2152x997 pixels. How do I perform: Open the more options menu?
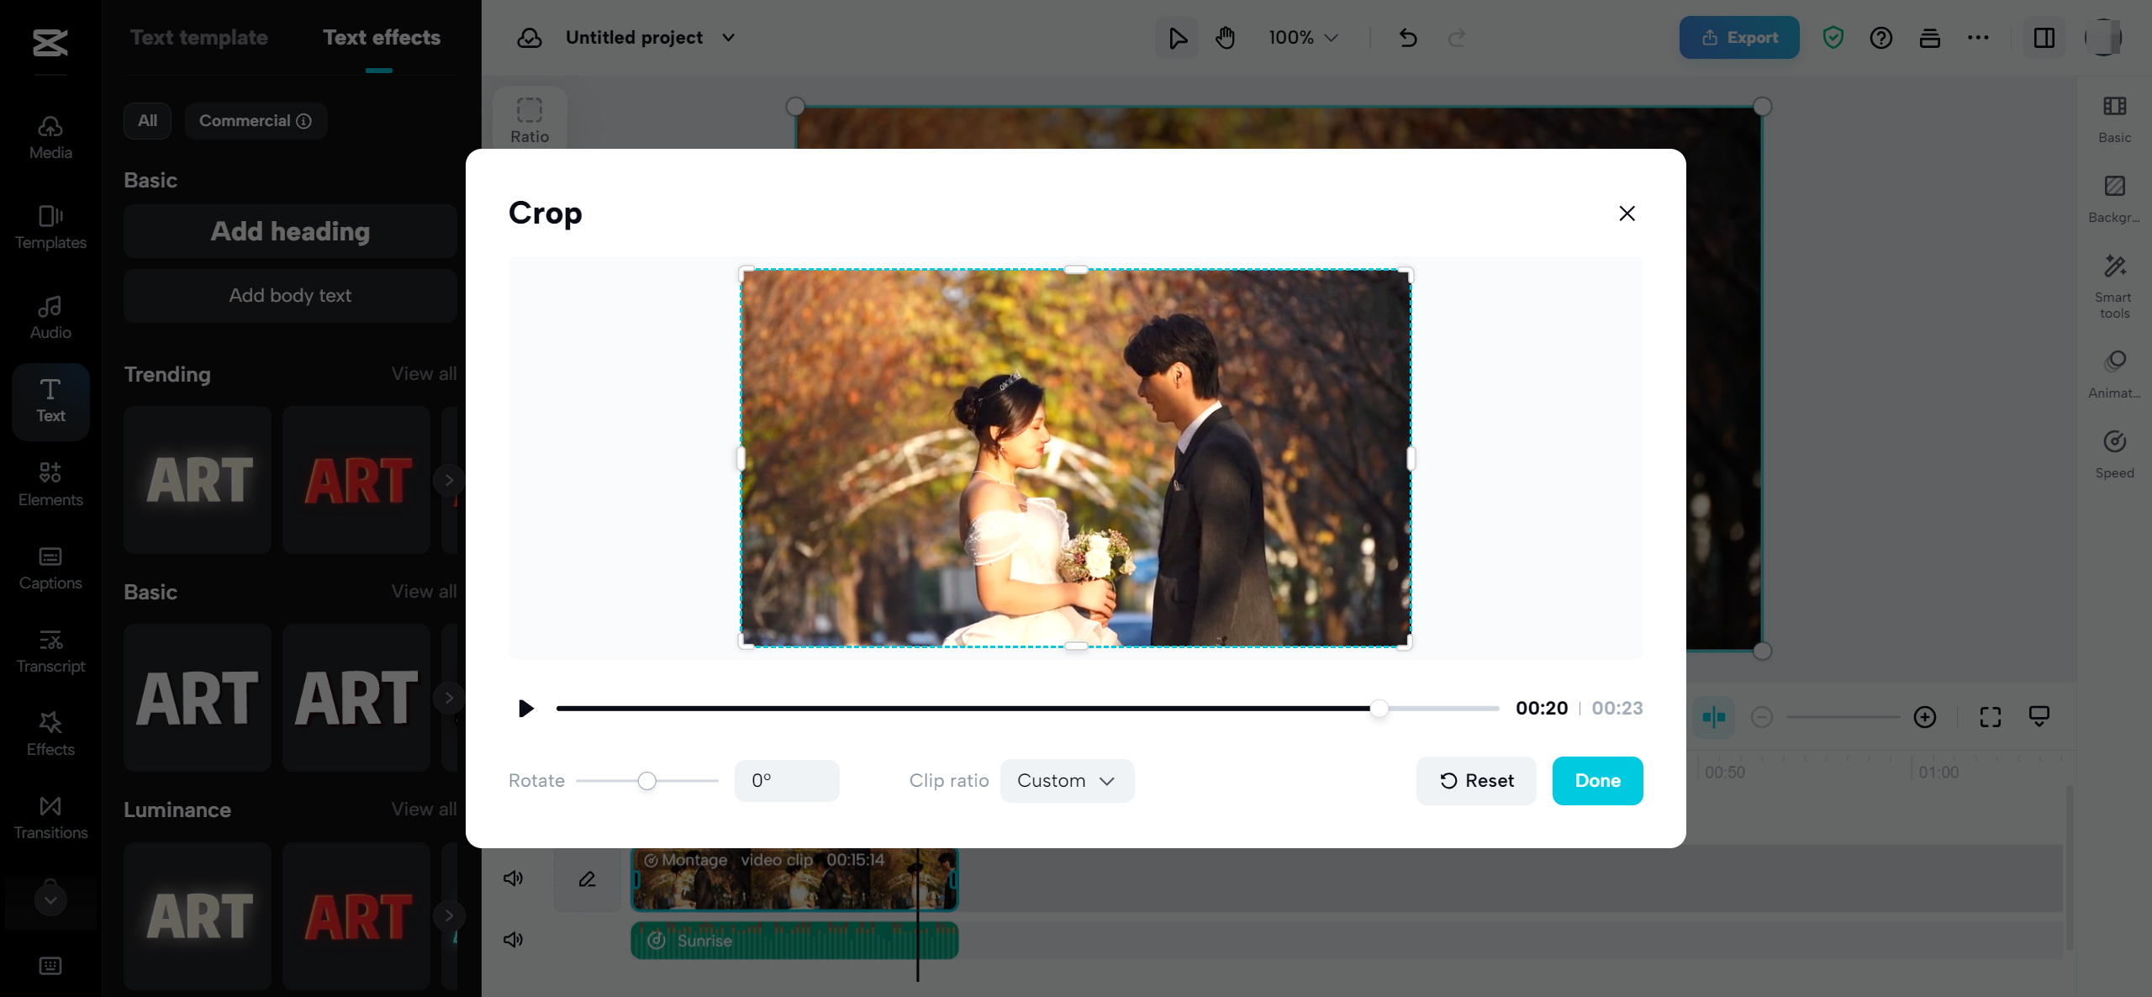point(1979,37)
